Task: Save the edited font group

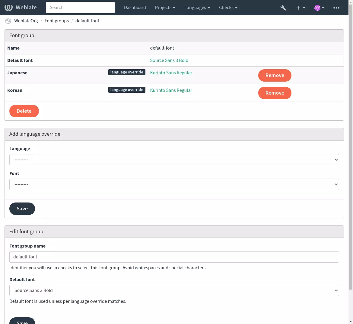Action: click(x=22, y=321)
